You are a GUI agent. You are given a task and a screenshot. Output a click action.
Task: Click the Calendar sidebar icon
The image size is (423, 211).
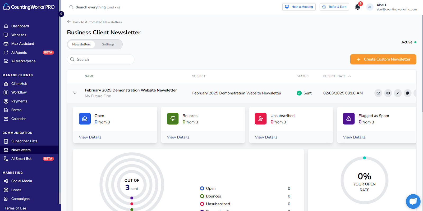pos(6,119)
